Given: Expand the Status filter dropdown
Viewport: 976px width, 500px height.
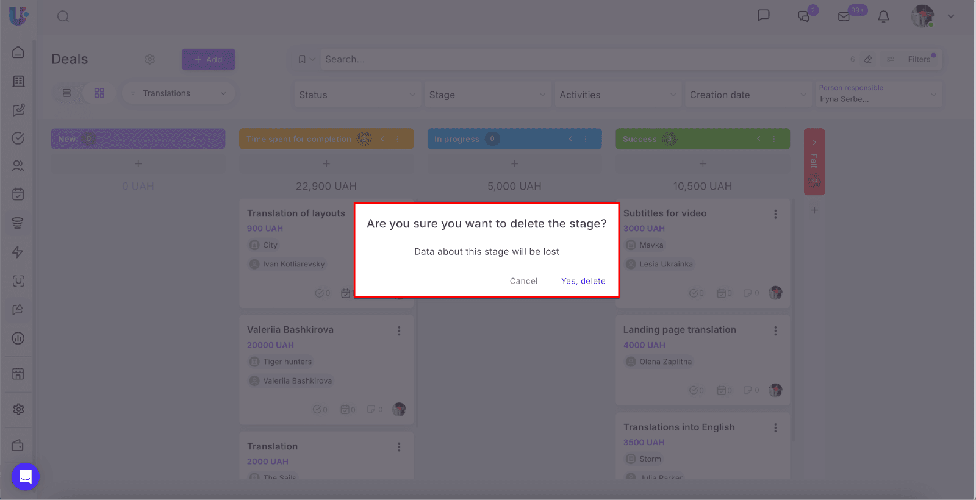Looking at the screenshot, I should 357,95.
